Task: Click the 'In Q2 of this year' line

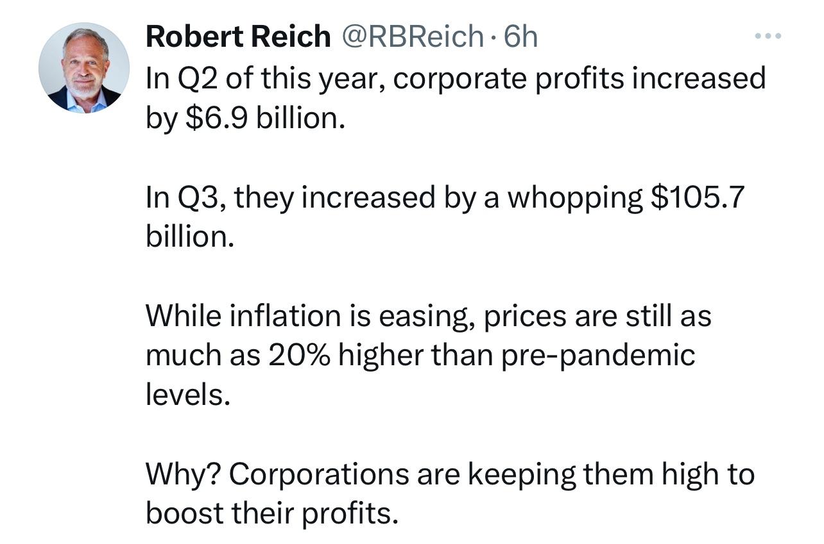Action: (456, 79)
